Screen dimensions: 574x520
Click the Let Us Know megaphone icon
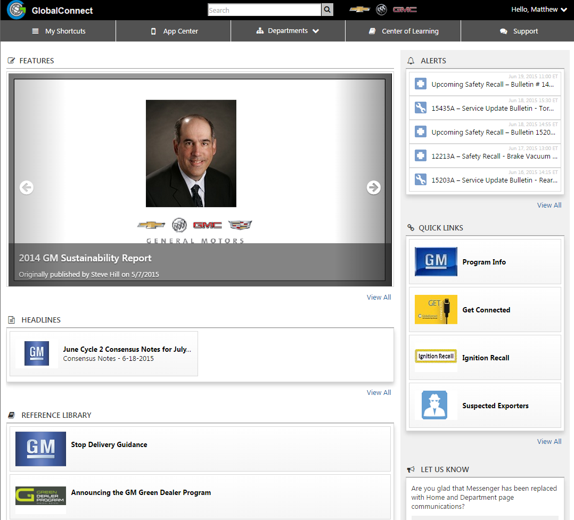411,469
